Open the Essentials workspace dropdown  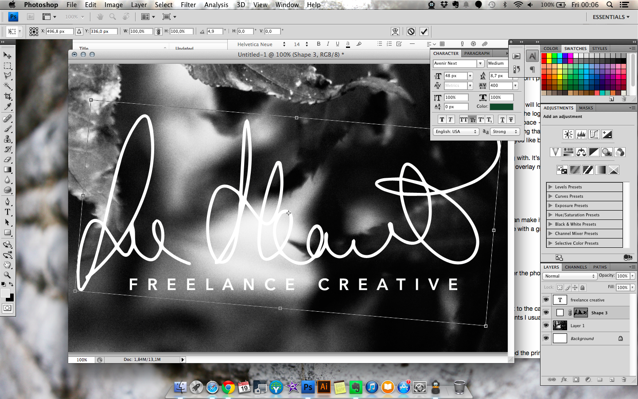(611, 17)
